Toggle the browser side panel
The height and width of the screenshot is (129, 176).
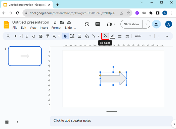(158, 13)
